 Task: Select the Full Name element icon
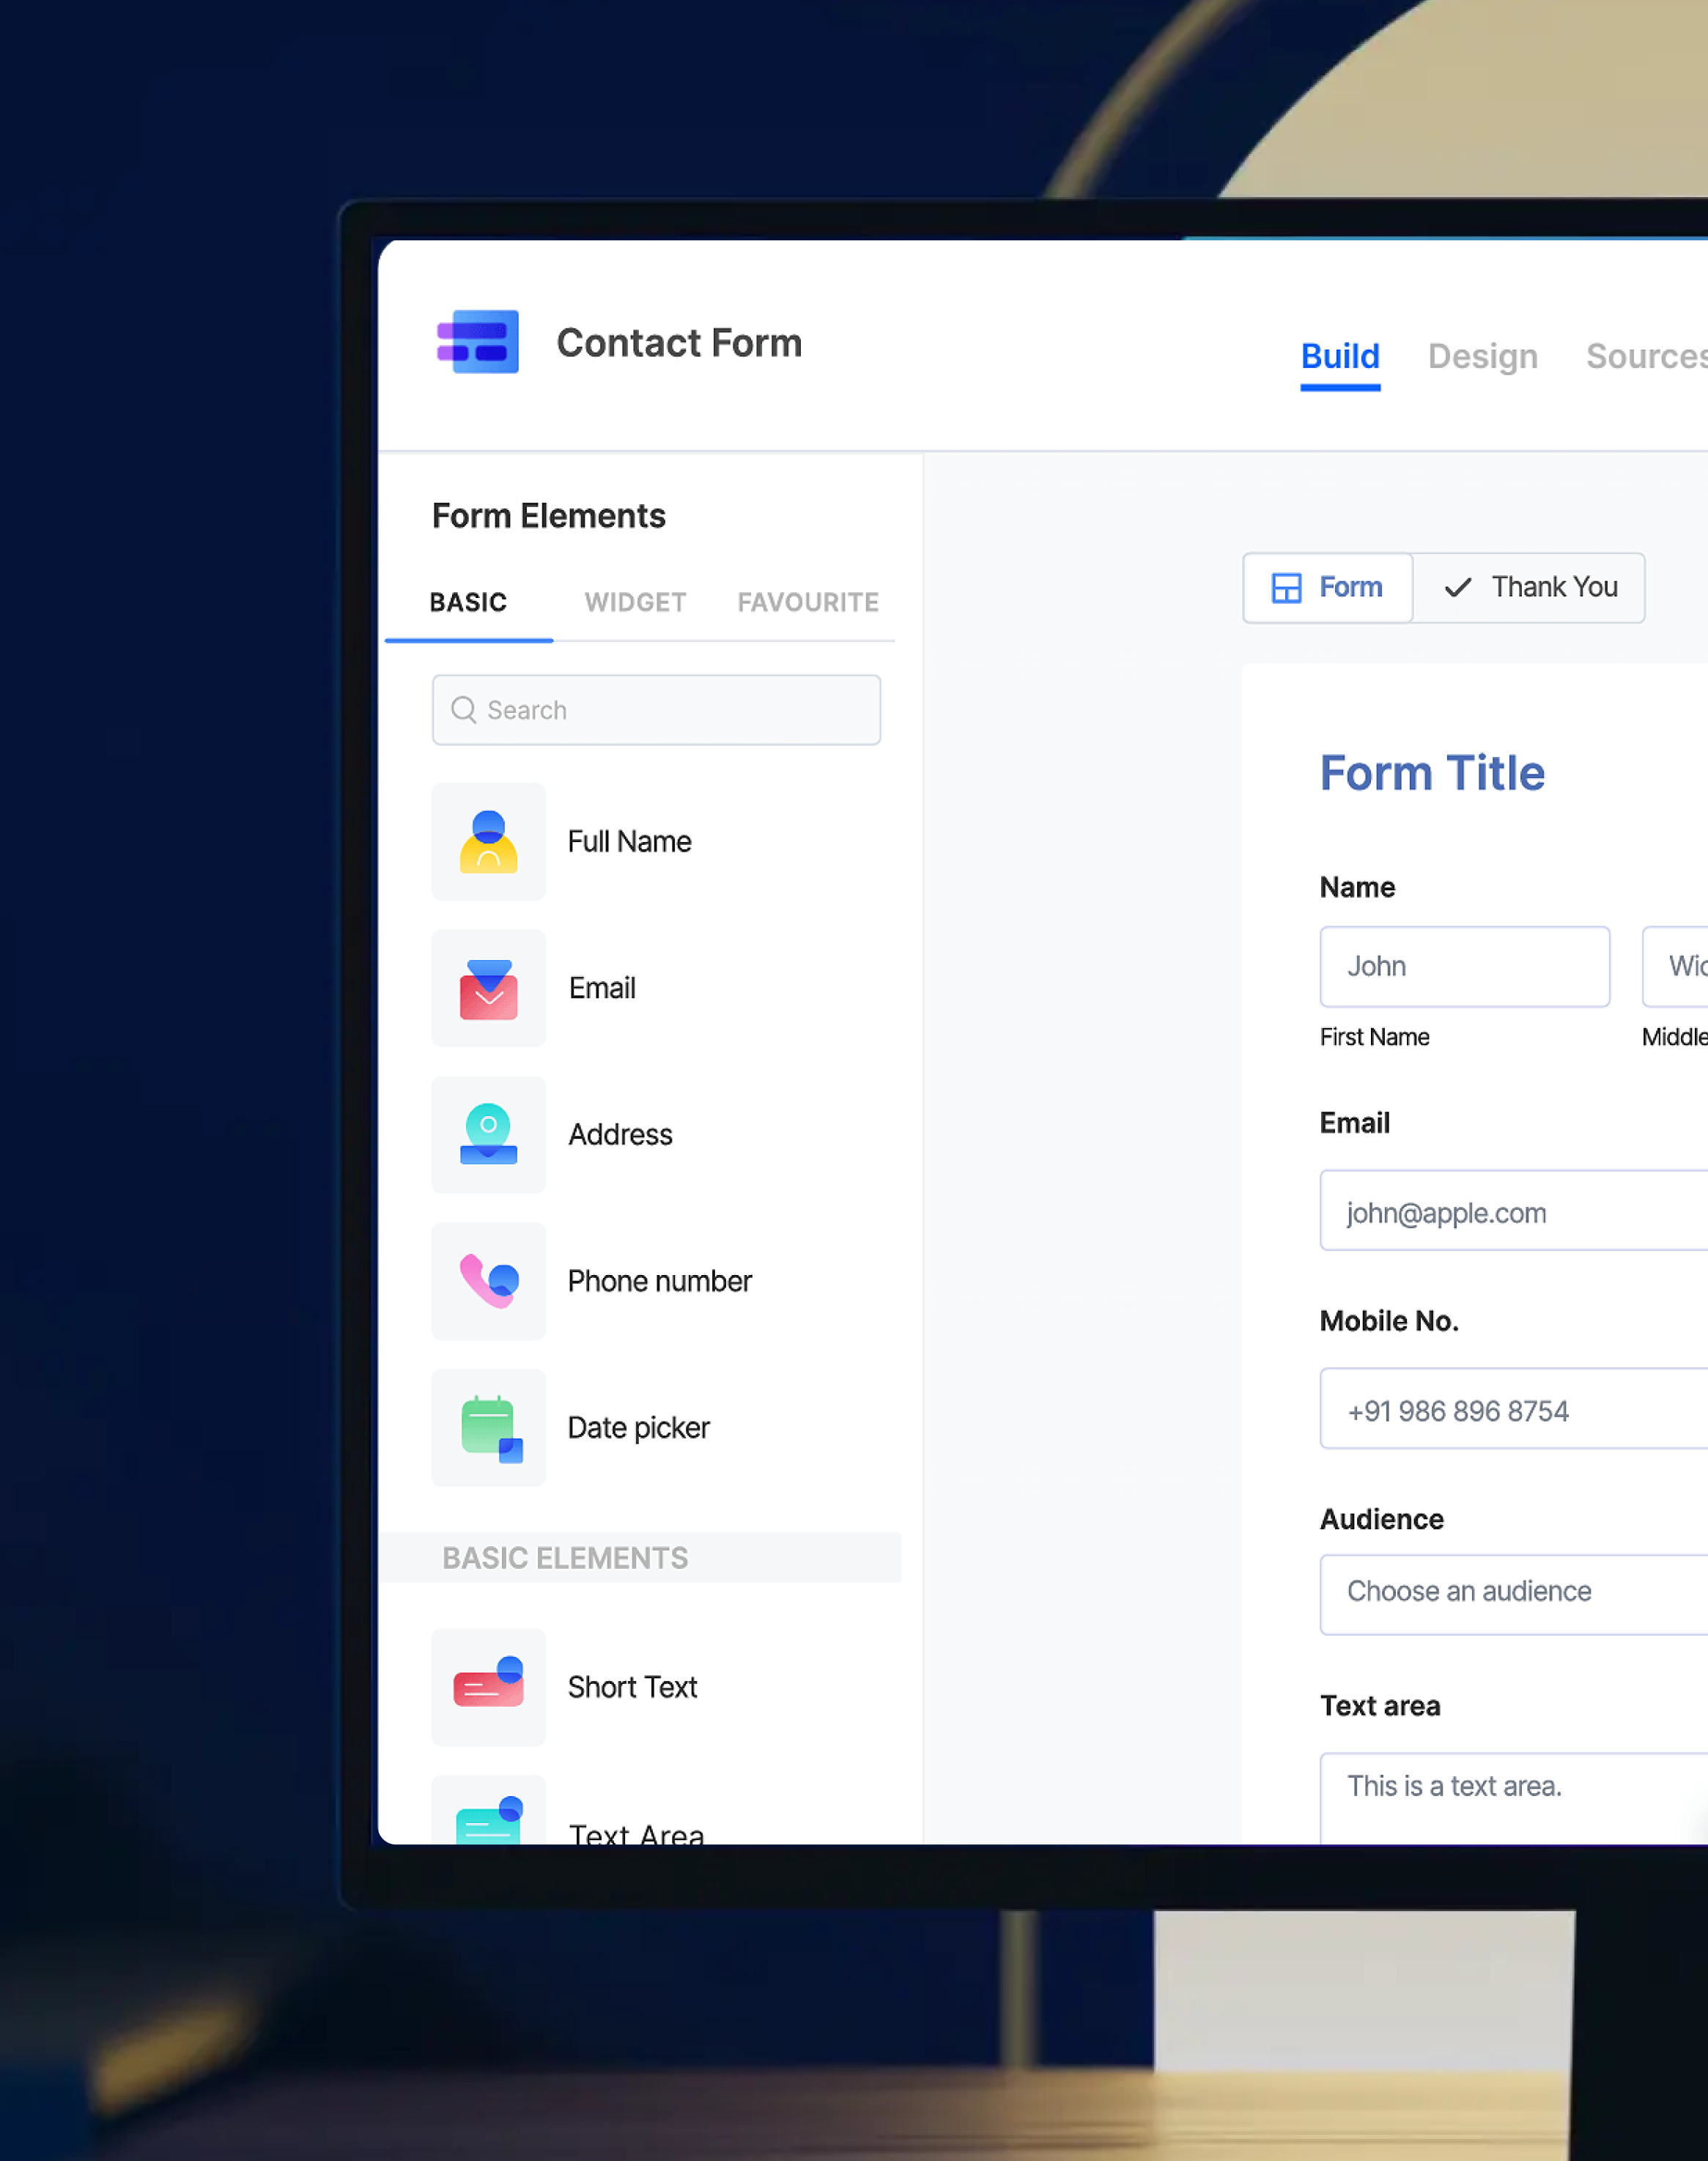coord(488,841)
